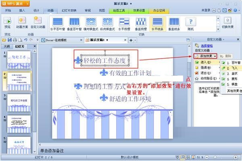Viewport: 242px width, 161px height.
Task: Click 未登录 login status
Action: click(x=206, y=10)
